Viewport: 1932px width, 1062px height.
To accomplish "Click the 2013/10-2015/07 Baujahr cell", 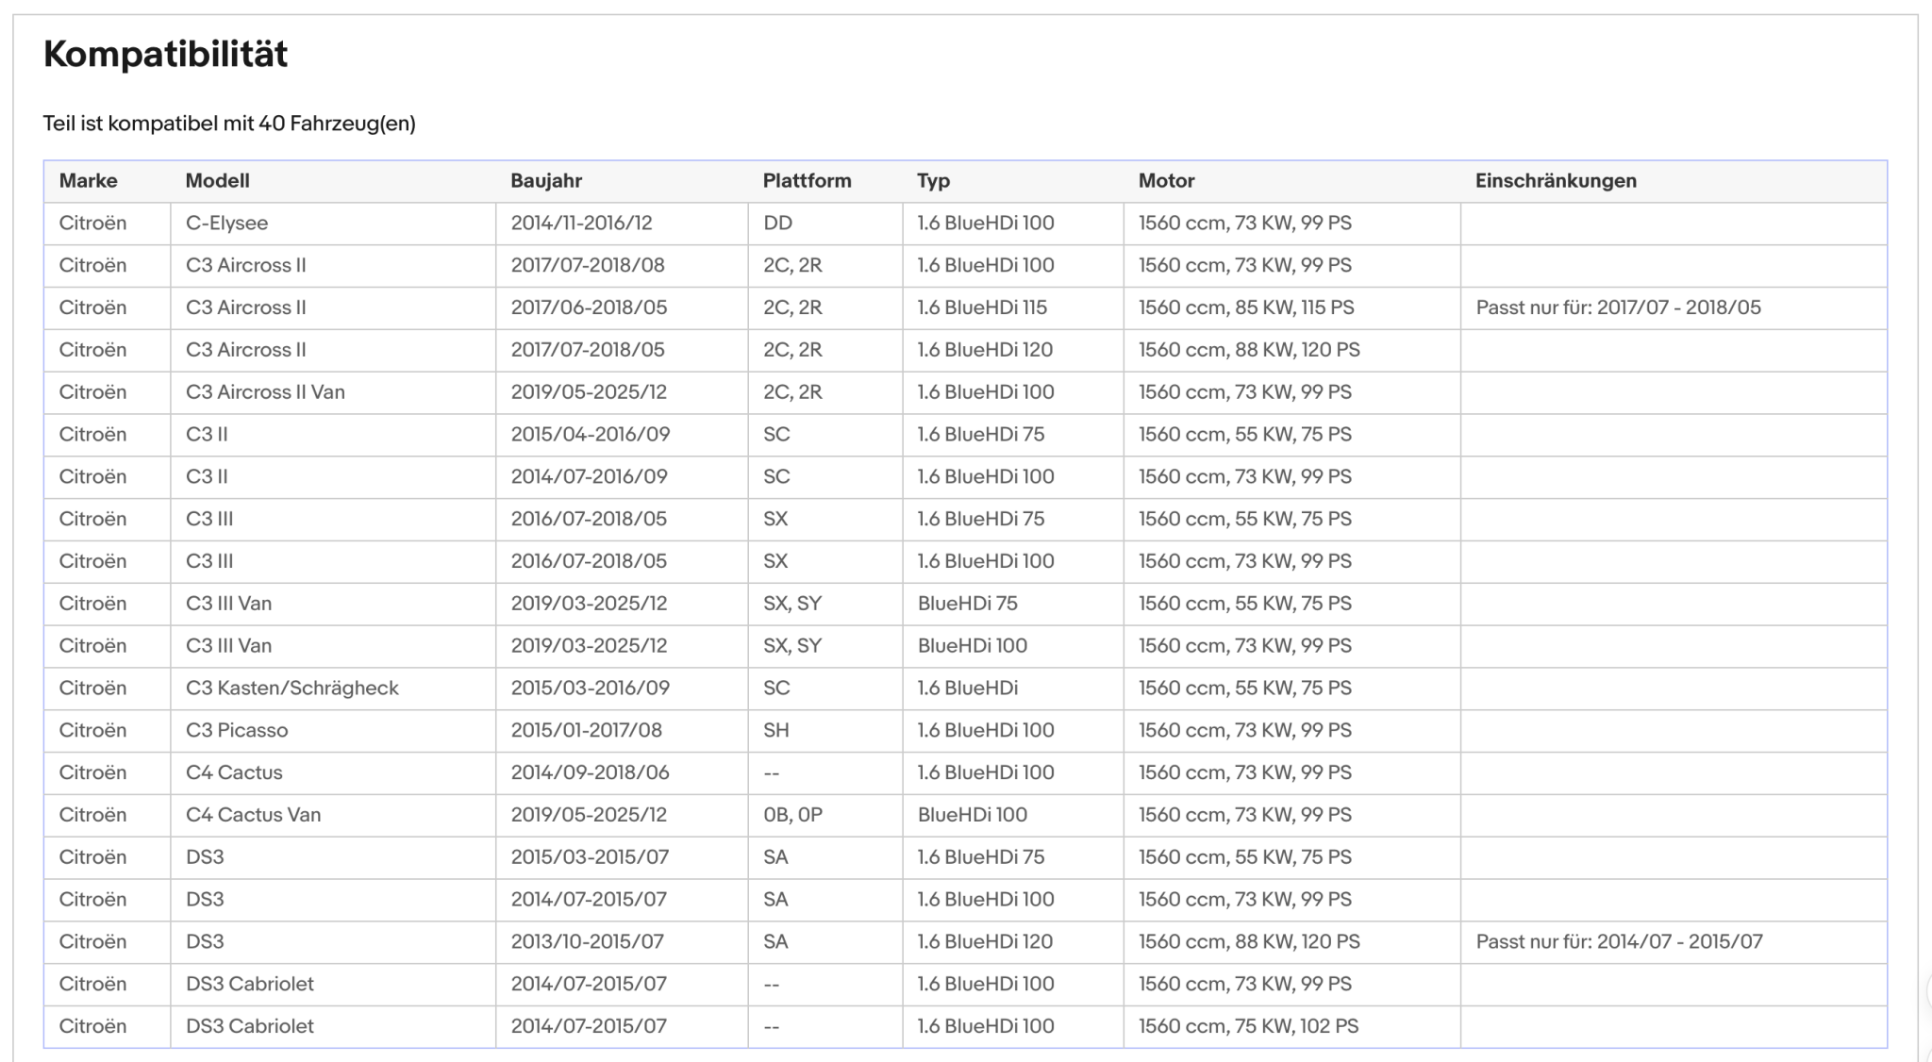I will point(622,941).
